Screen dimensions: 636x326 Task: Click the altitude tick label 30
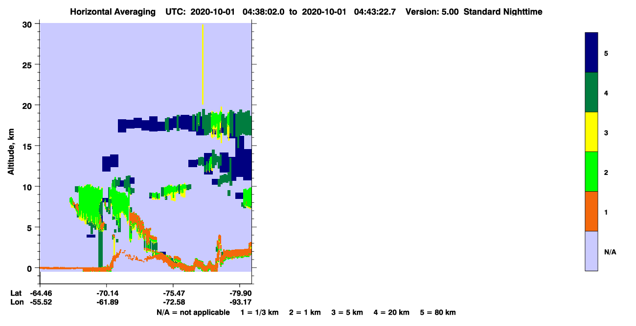[28, 23]
